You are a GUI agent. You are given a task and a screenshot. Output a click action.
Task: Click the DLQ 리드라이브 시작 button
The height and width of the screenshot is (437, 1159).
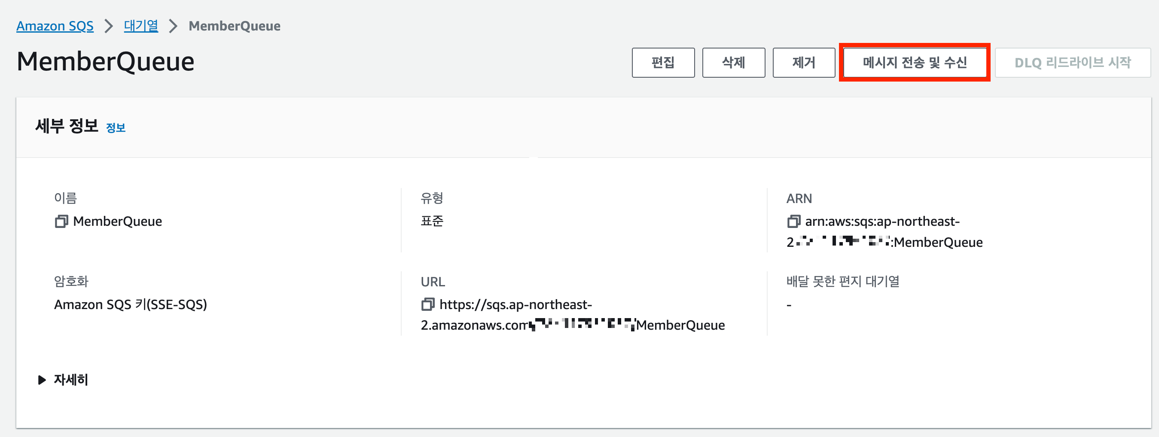pos(1073,63)
